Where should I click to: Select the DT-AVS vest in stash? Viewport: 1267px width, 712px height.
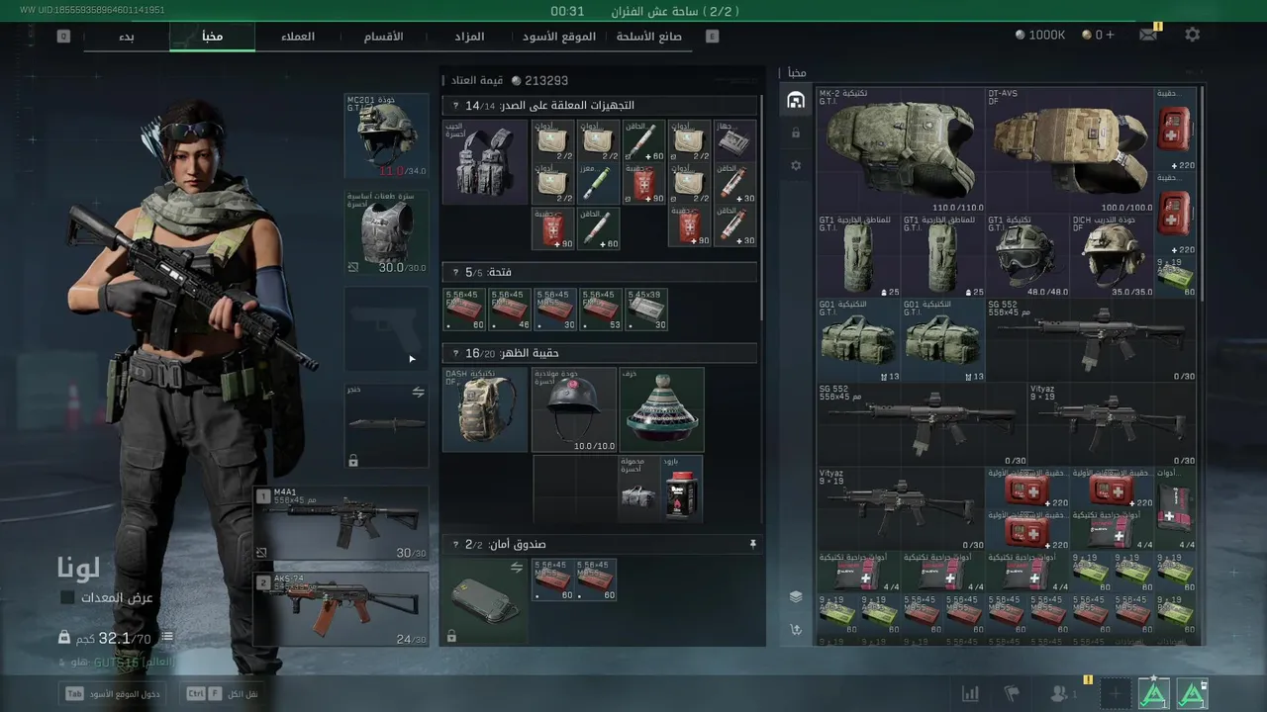[x=1070, y=150]
